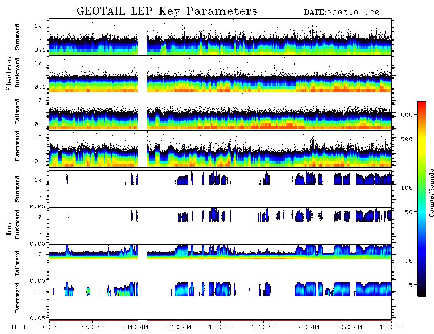Click the "0.1" tick of Electron Sunward panel
The width and height of the screenshot is (434, 334).
(40, 50)
